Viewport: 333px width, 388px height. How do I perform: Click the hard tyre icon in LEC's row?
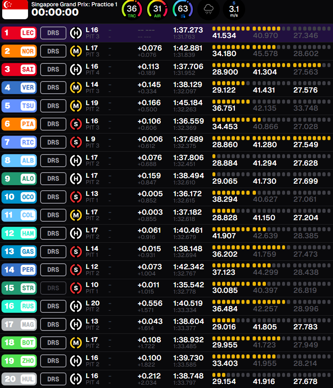76,33
